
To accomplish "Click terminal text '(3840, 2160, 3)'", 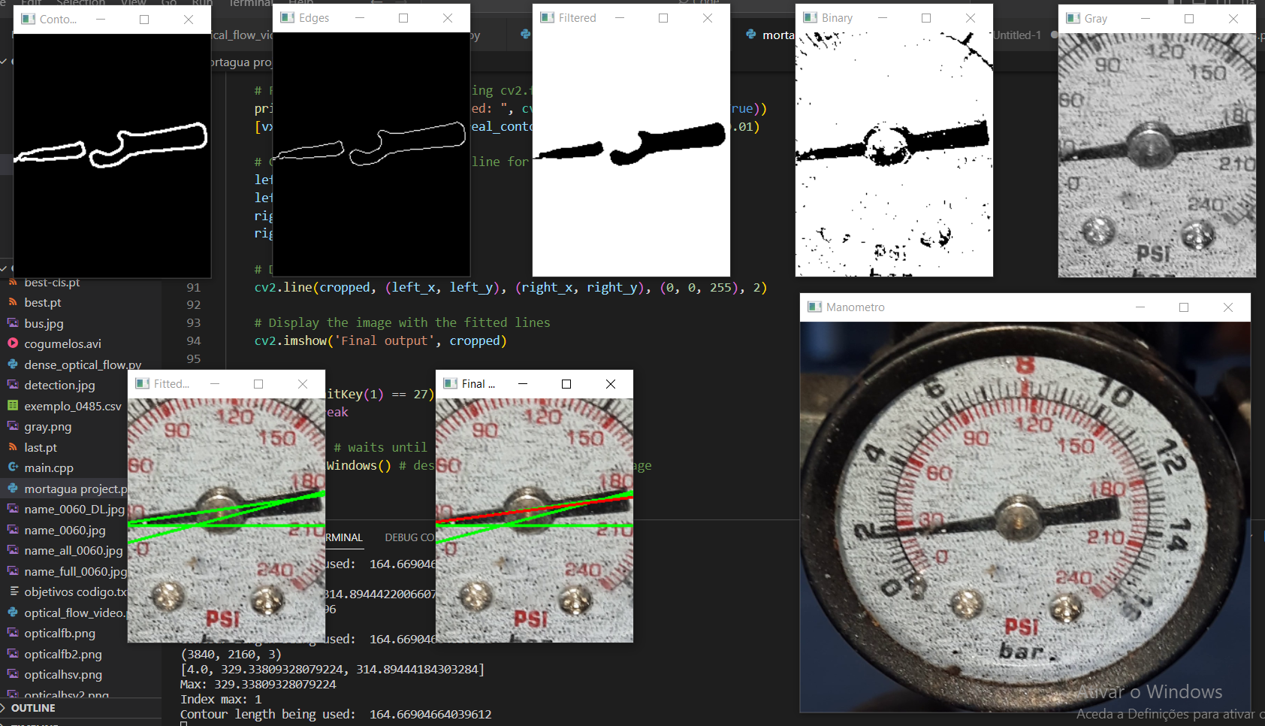I will coord(231,654).
